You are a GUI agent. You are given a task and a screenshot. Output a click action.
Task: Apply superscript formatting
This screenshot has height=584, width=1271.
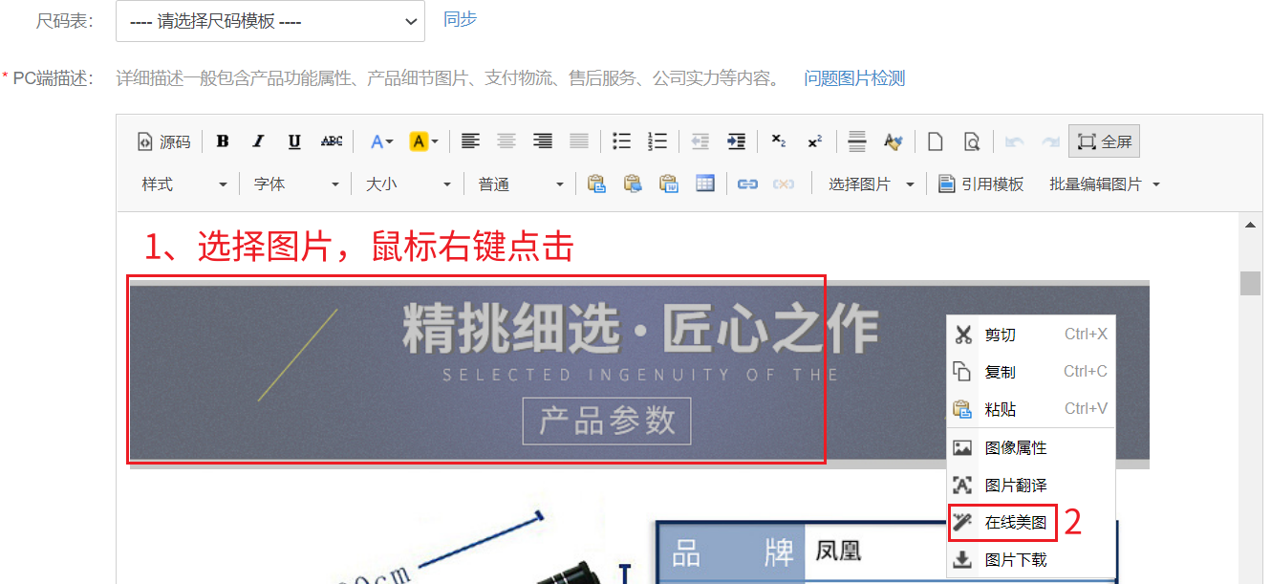tap(814, 141)
